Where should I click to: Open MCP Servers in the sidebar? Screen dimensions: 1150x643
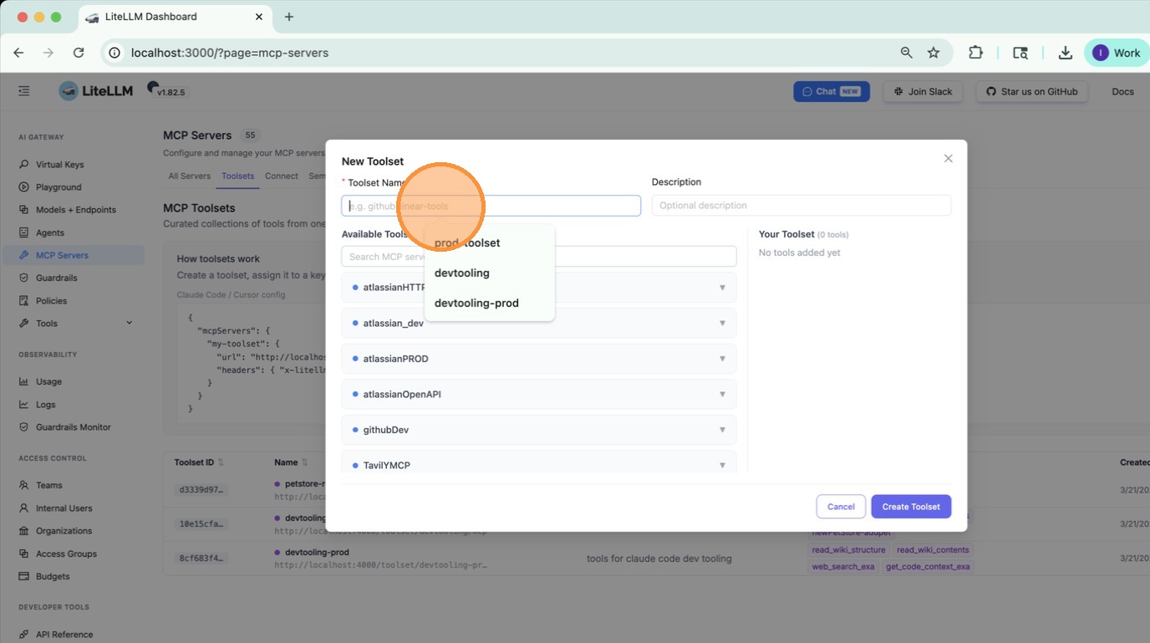click(74, 255)
